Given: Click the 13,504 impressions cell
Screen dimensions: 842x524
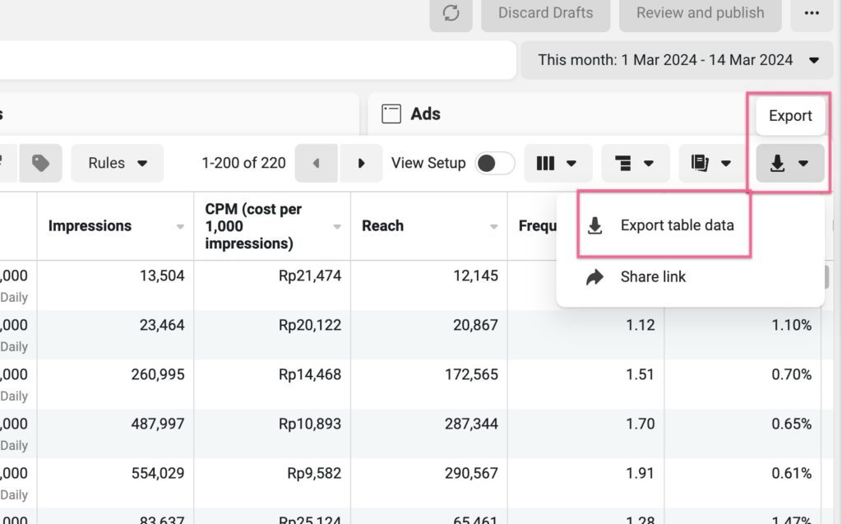Looking at the screenshot, I should point(156,276).
